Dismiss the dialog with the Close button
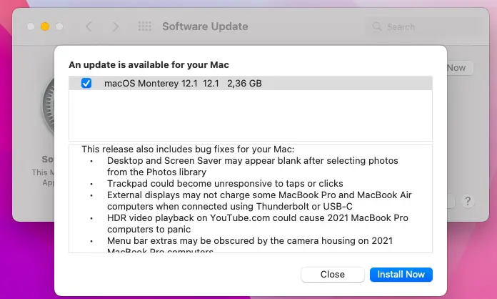 click(332, 275)
